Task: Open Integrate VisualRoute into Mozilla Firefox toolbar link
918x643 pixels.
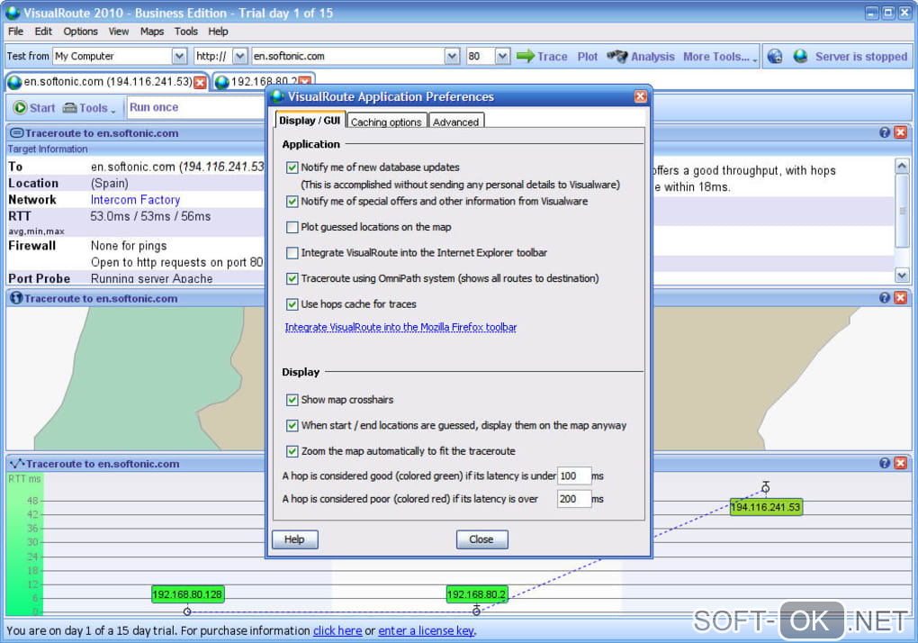Action: pyautogui.click(x=400, y=328)
